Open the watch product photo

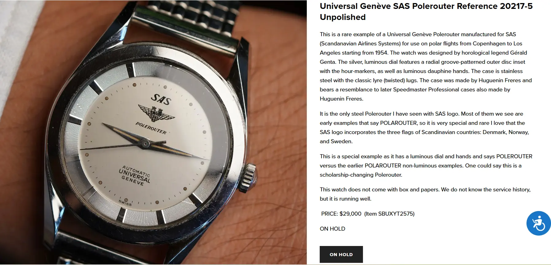click(x=153, y=132)
